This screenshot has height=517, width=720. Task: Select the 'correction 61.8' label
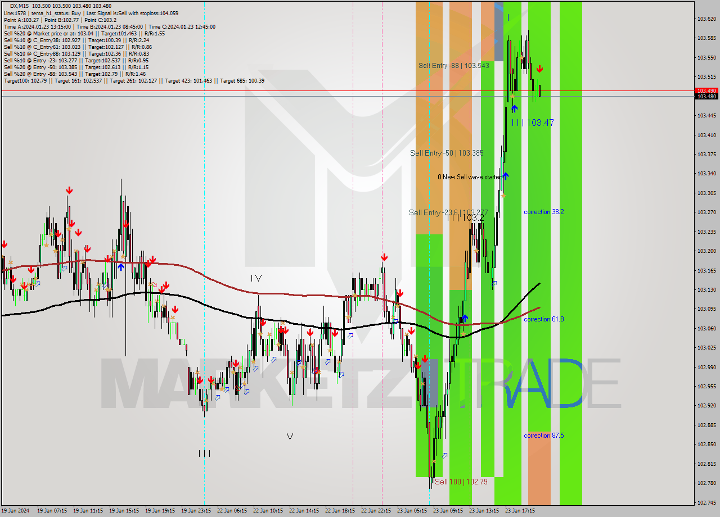click(x=543, y=319)
